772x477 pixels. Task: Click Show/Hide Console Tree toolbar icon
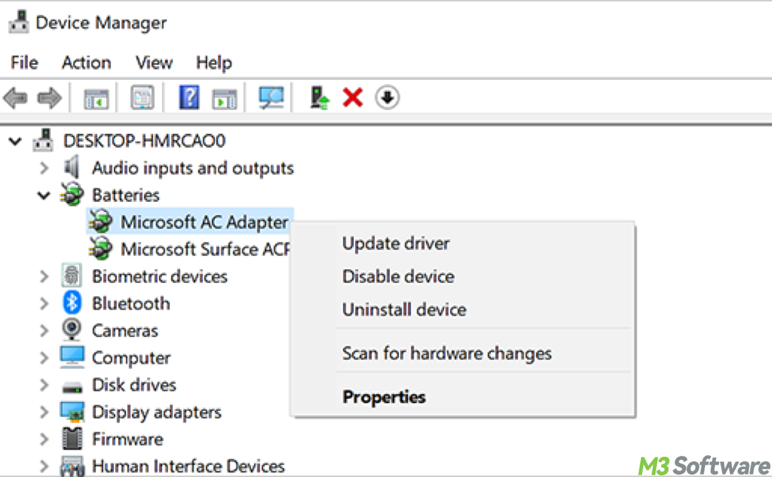pyautogui.click(x=96, y=98)
